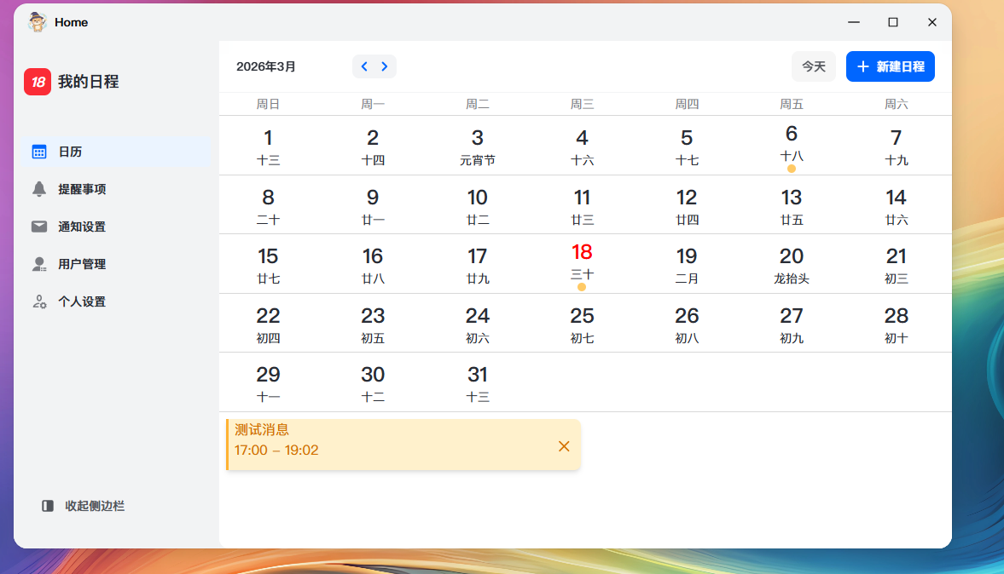Image resolution: width=1004 pixels, height=574 pixels.
Task: Open the 日历 calendar sidebar item
Action: click(70, 152)
